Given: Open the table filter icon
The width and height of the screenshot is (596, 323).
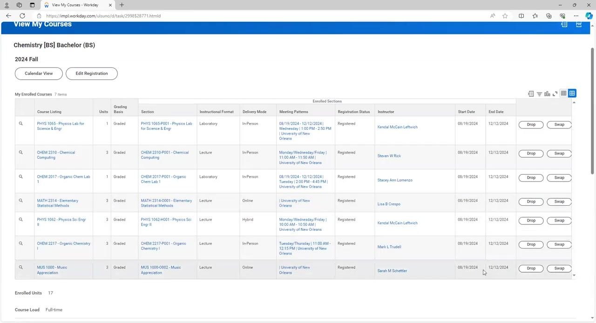Looking at the screenshot, I should click(539, 94).
